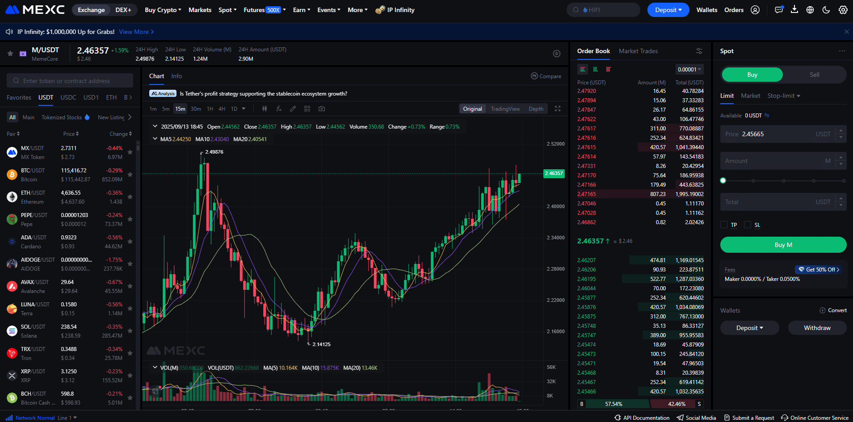Star the SOL/USDT row

click(x=130, y=331)
